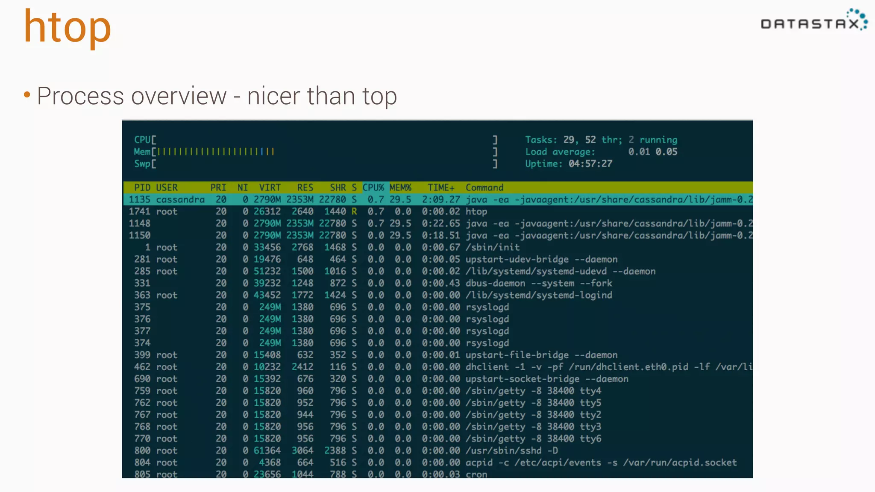
Task: Select the acpid process row
Action: click(438, 463)
